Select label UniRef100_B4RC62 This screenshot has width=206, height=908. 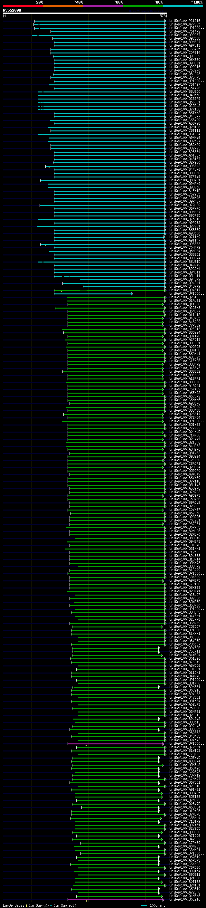click(184, 839)
